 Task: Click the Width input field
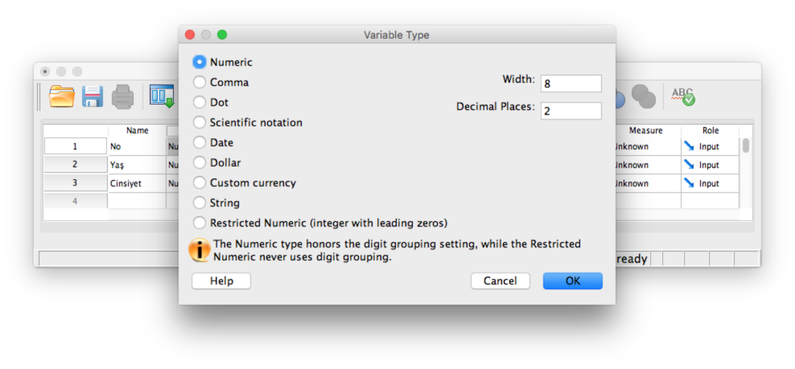571,84
